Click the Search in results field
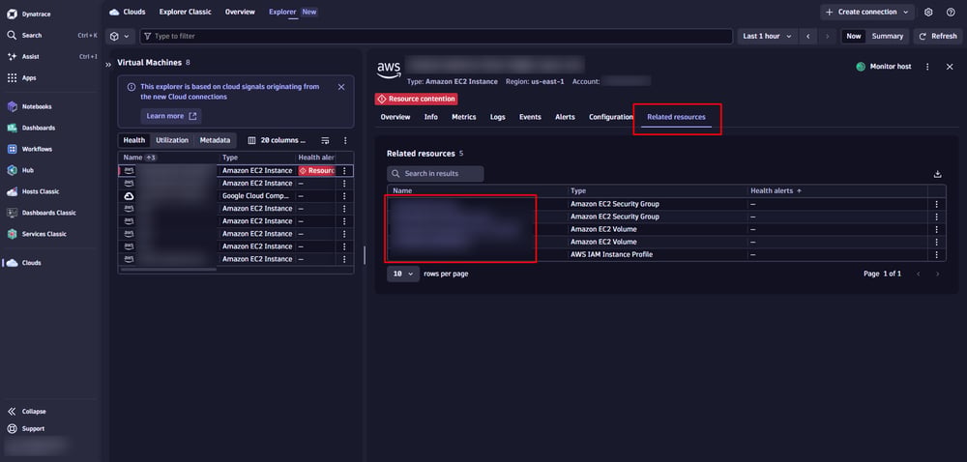The height and width of the screenshot is (462, 967). [435, 174]
